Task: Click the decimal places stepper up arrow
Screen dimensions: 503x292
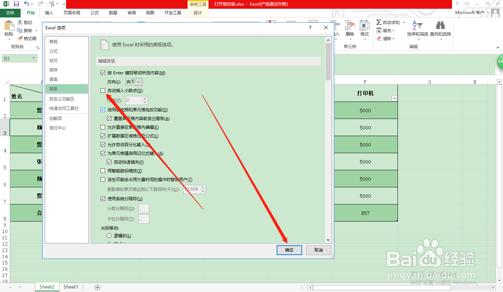Action: coord(145,98)
